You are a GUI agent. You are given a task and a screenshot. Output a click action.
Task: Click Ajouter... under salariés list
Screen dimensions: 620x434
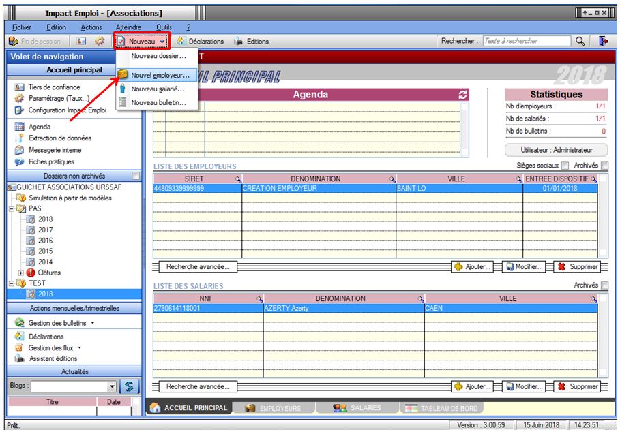tap(472, 386)
